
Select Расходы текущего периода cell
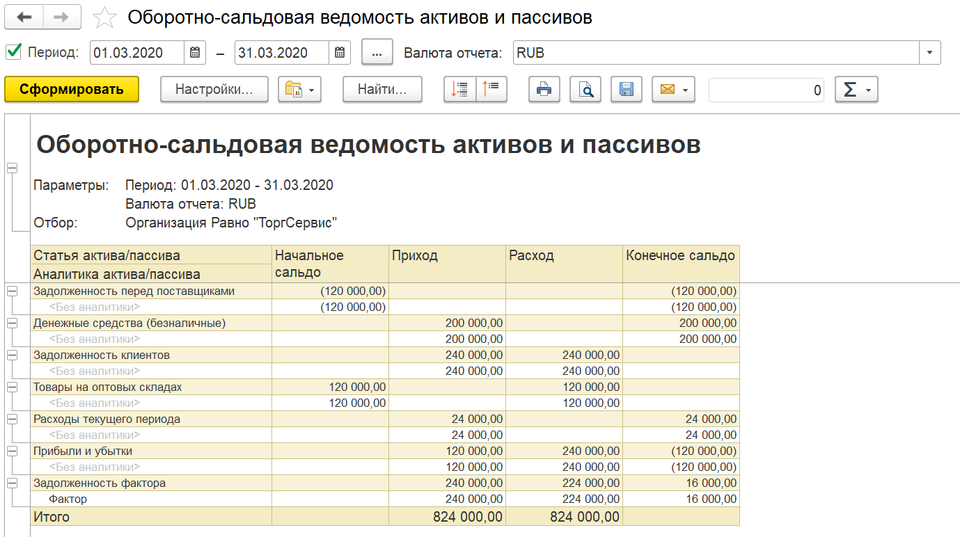coord(151,419)
